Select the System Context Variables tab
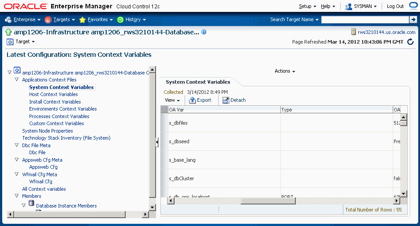Viewport: 420px width, 226px height. [198, 82]
